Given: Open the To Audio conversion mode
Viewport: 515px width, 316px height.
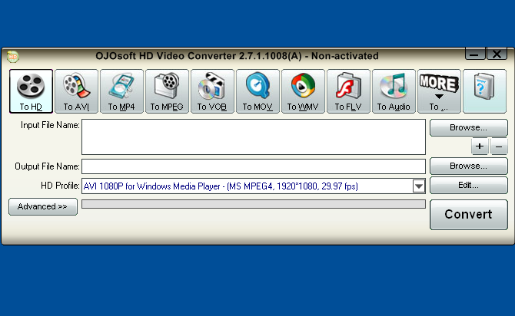Looking at the screenshot, I should click(x=394, y=91).
